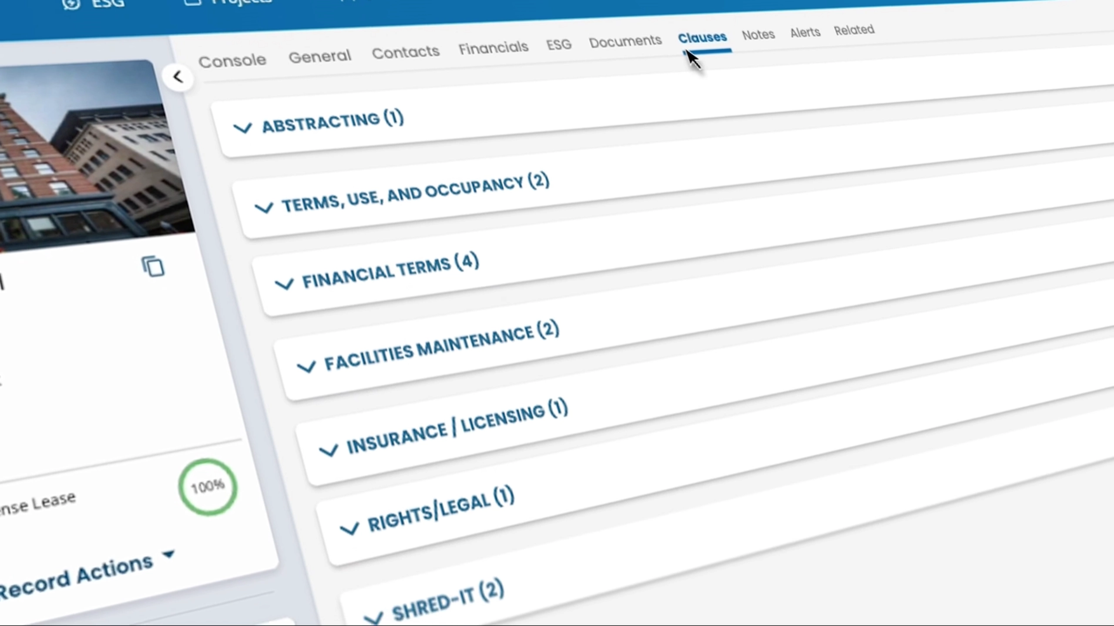Click the copy record icon
1114x626 pixels.
pyautogui.click(x=153, y=266)
